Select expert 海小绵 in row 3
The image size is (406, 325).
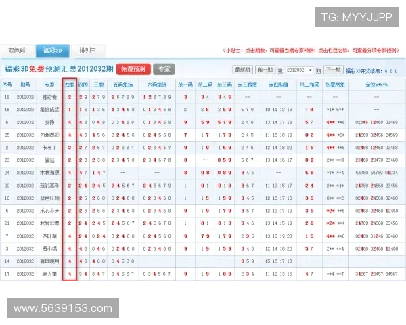(49, 248)
